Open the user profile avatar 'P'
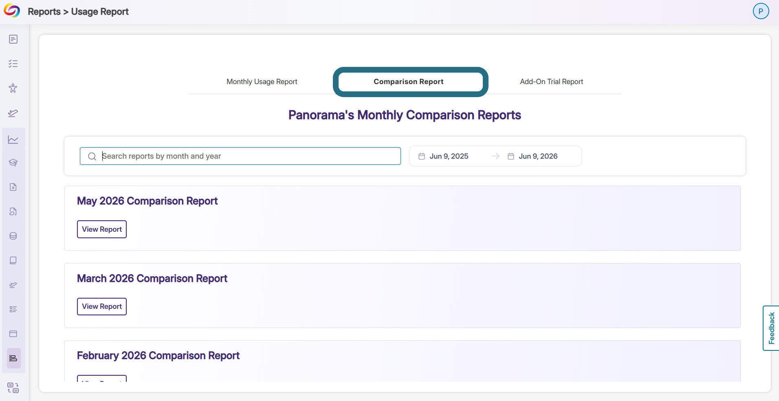 point(761,11)
